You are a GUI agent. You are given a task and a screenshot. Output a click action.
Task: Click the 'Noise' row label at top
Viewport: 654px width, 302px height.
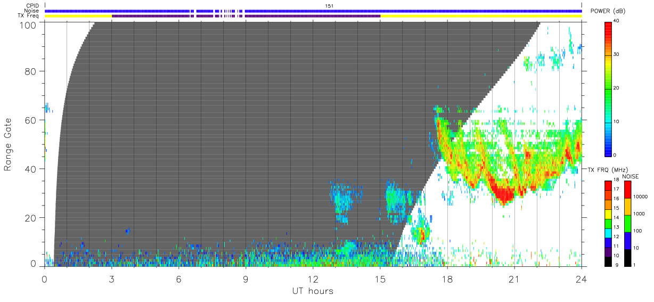[32, 11]
